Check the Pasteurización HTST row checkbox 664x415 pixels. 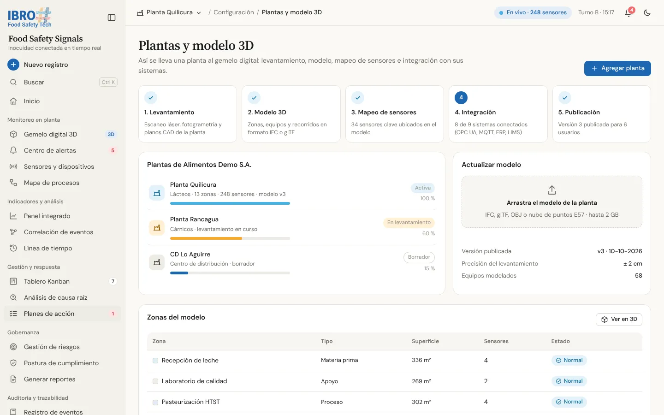(155, 402)
